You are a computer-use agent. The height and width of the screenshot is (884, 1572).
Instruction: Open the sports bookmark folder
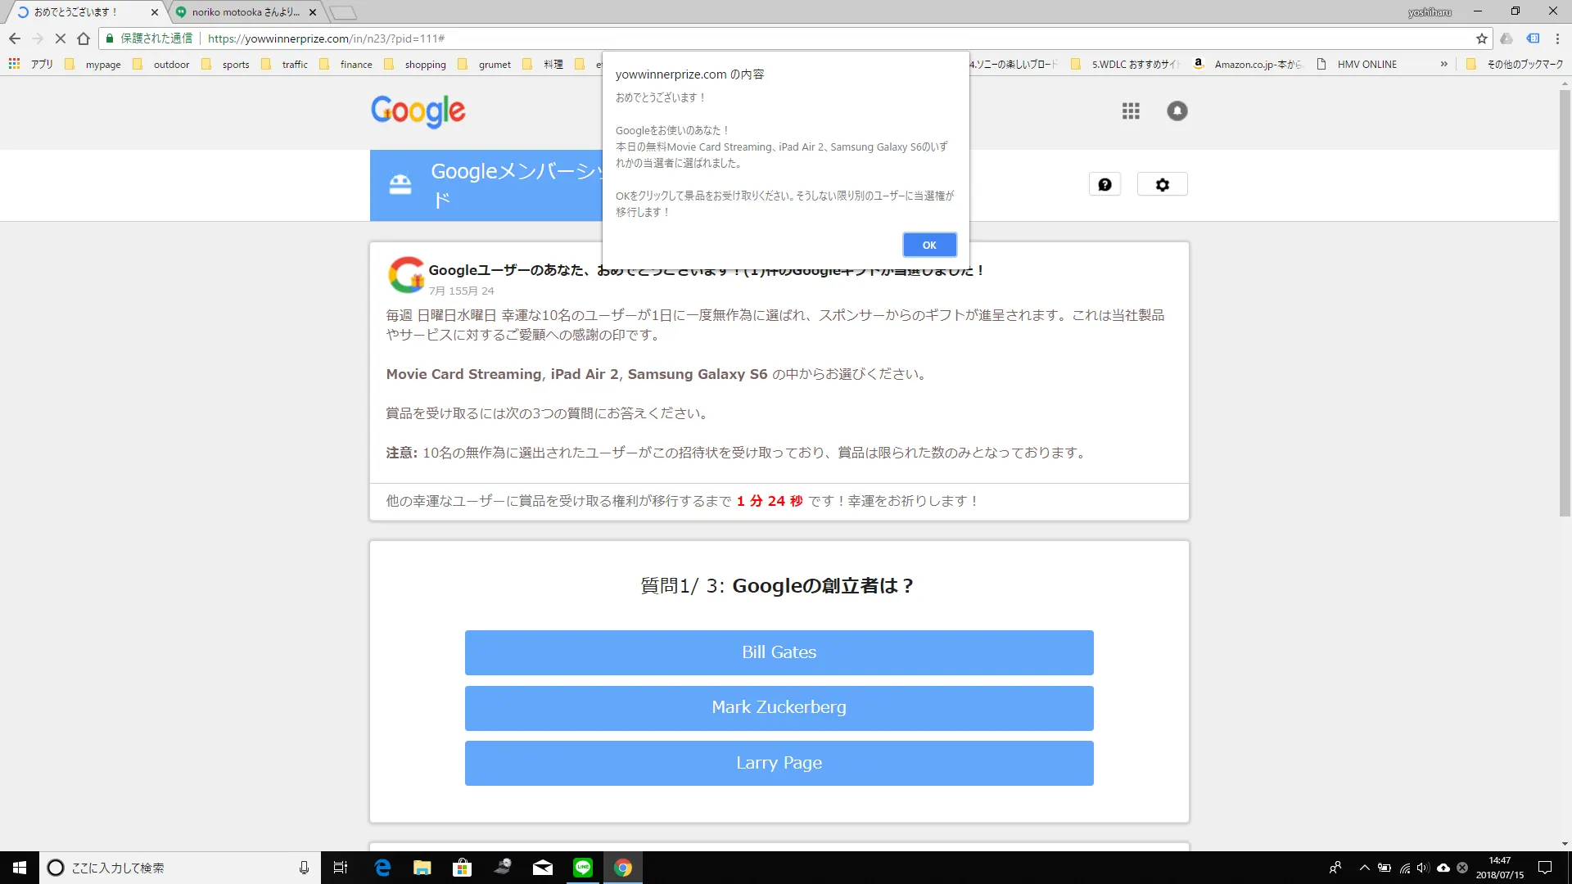[x=225, y=64]
